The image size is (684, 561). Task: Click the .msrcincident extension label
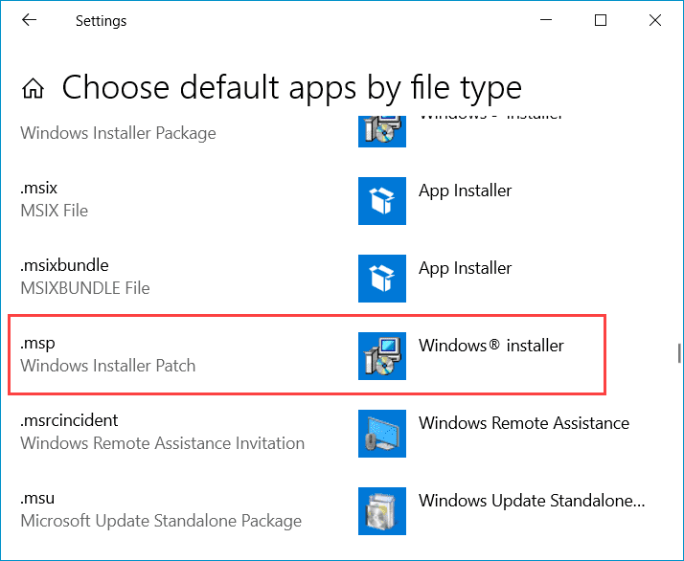[69, 420]
